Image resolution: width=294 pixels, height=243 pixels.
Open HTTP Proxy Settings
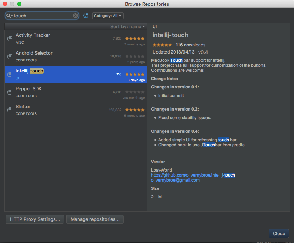tap(35, 219)
